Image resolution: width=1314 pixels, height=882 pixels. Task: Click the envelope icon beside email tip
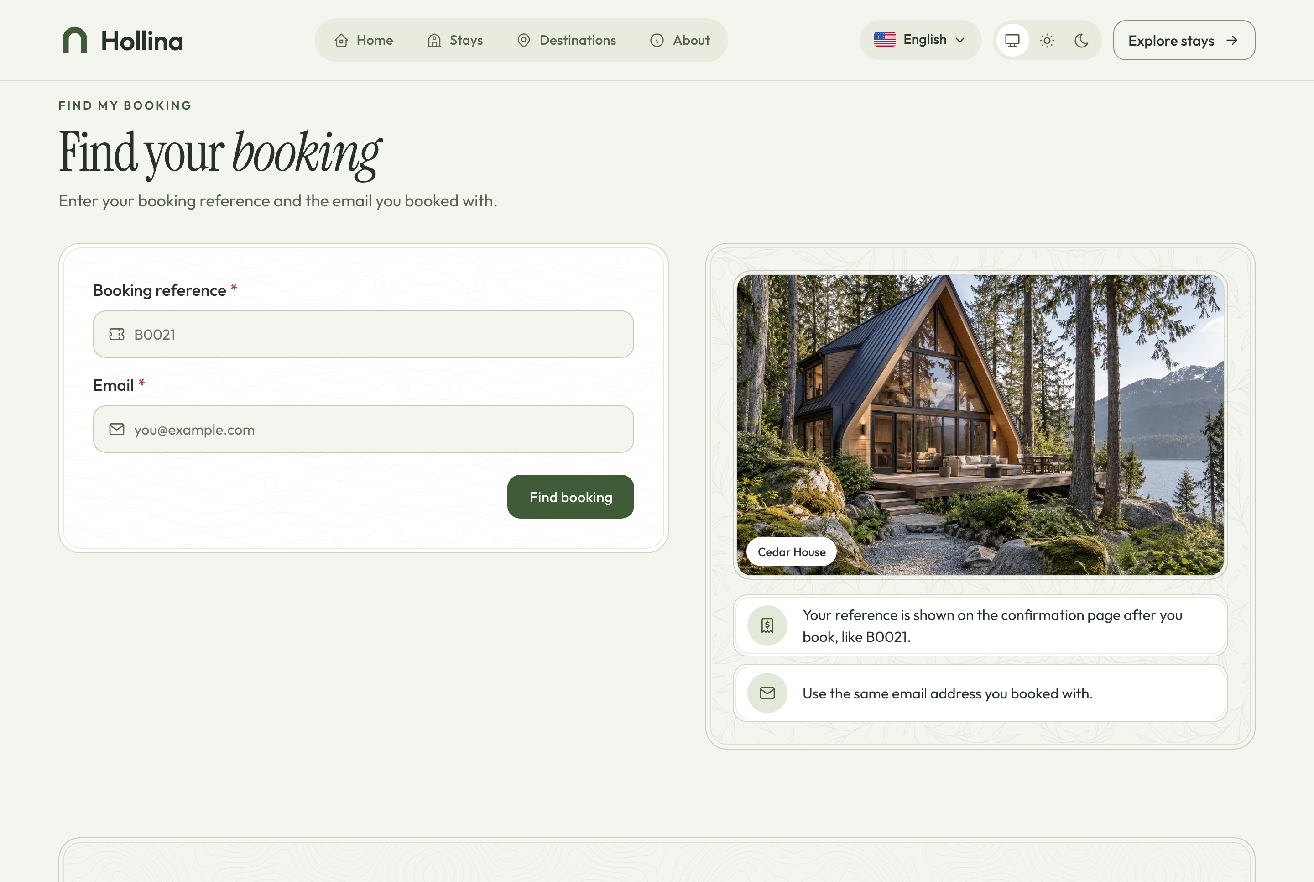pyautogui.click(x=767, y=693)
